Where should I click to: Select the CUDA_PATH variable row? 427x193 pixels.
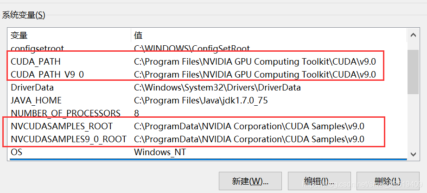[x=36, y=61]
